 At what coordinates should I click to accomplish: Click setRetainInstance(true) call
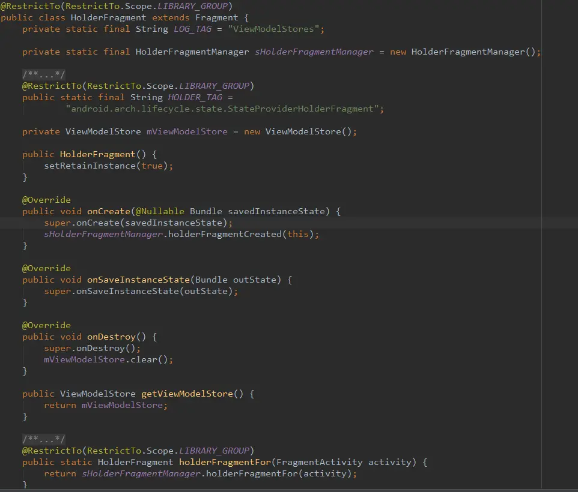point(106,166)
